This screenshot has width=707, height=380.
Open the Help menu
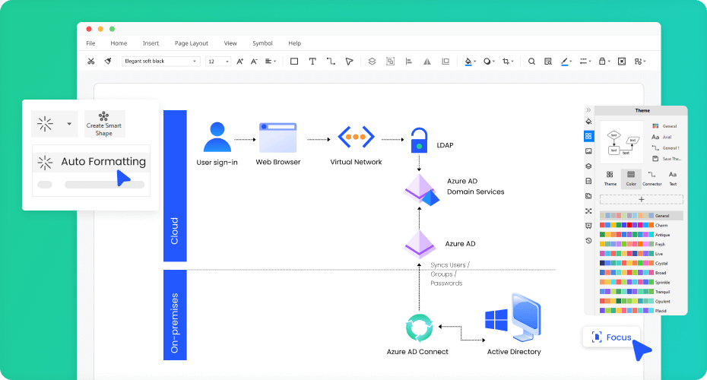click(x=294, y=43)
